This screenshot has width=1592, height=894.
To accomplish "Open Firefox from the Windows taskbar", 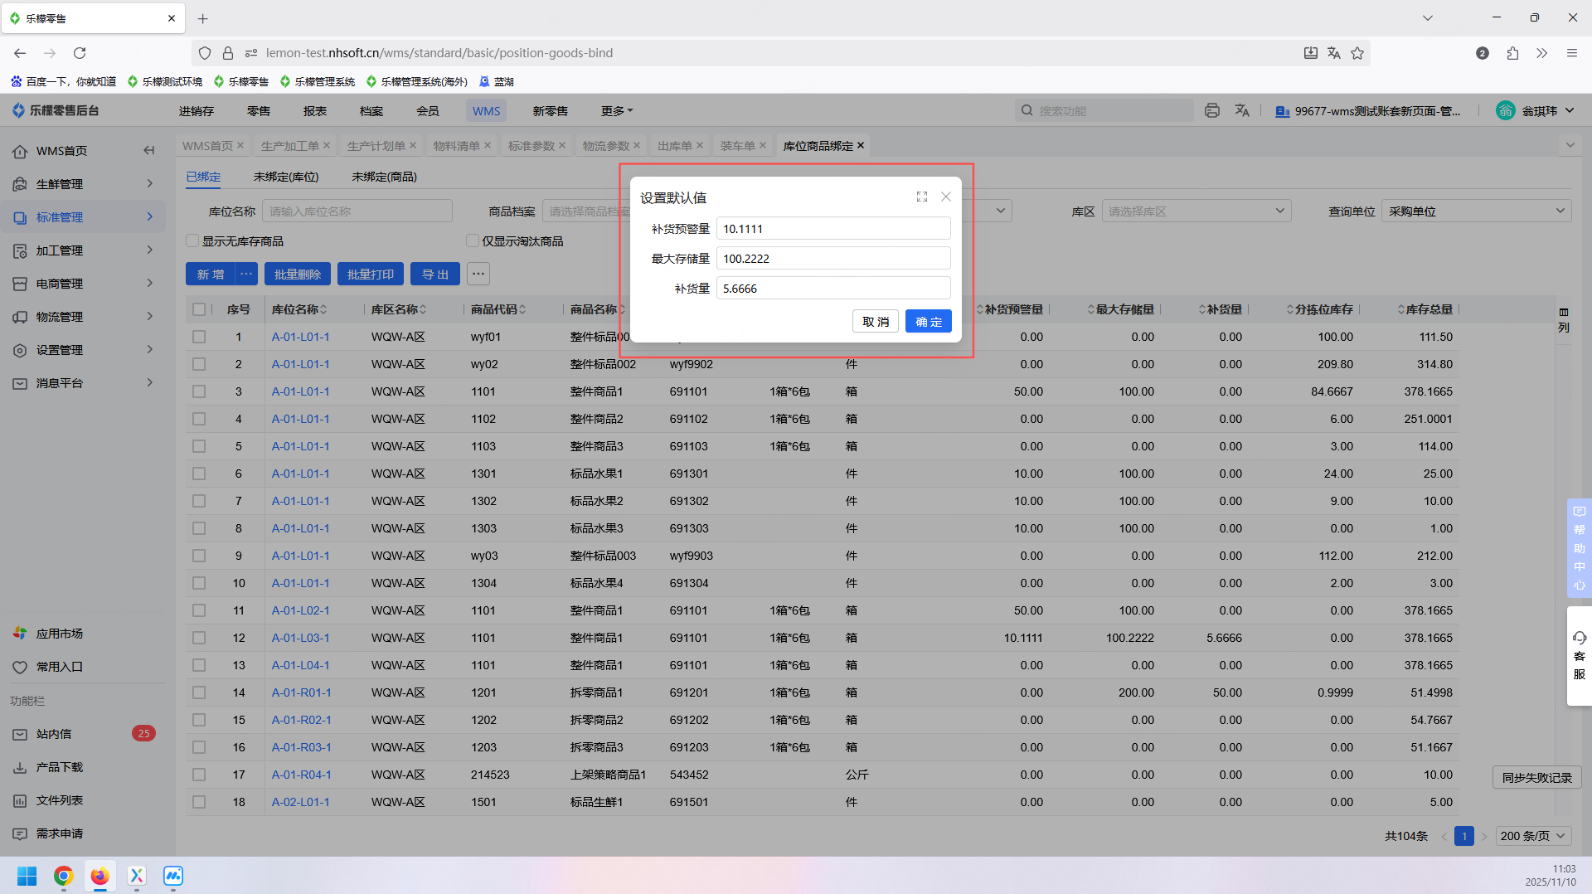I will (99, 876).
